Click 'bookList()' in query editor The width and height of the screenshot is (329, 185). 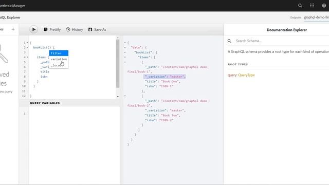coord(42,48)
